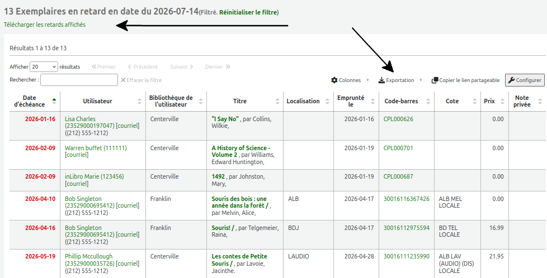Screen dimensions: 547x278
Task: Expand the Colonnes dropdown arrow
Action: point(367,80)
